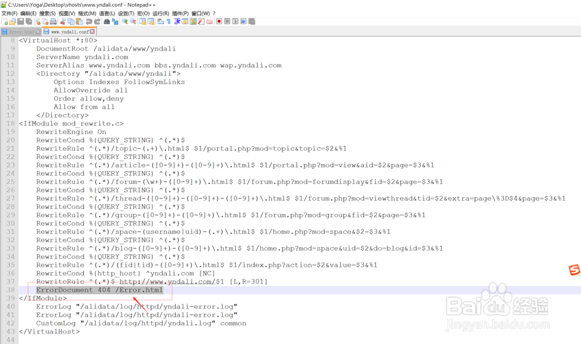Click the 'ServerName yndali.com' line
This screenshot has width=581, height=344.
83,57
